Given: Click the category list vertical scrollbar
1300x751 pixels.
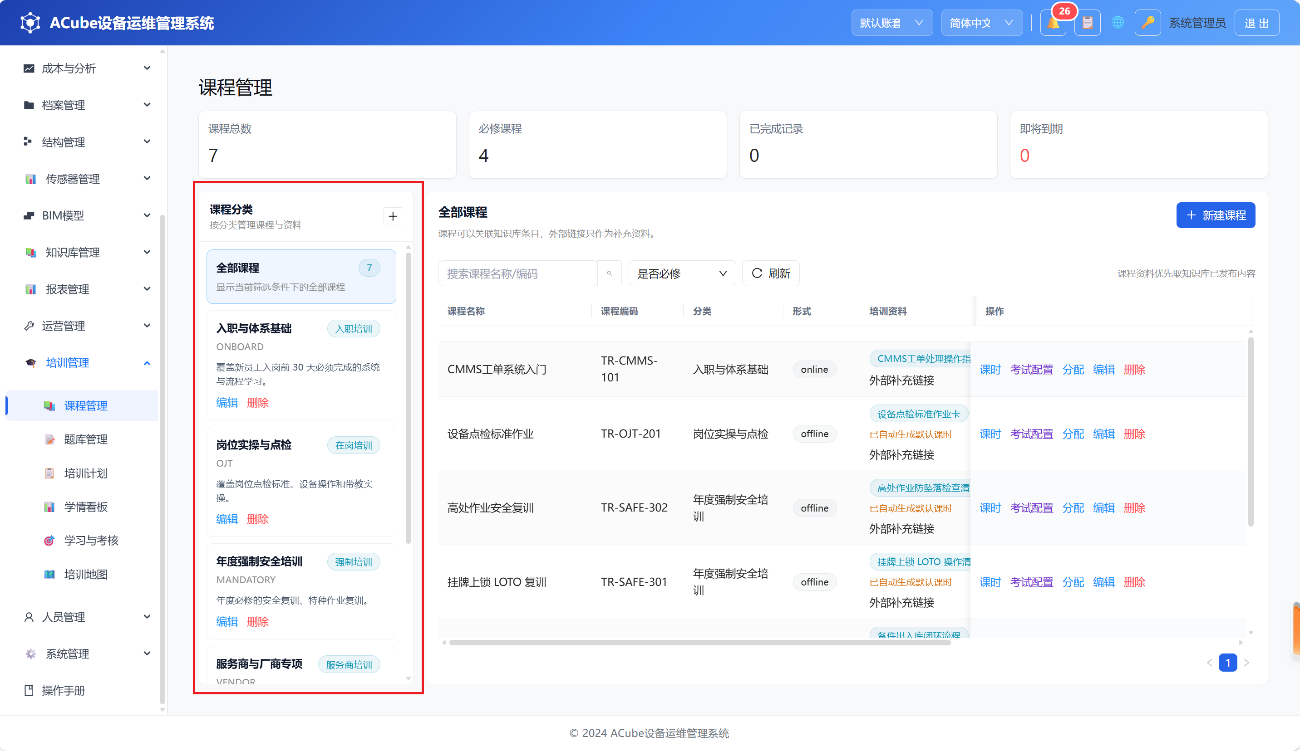Looking at the screenshot, I should [x=409, y=397].
